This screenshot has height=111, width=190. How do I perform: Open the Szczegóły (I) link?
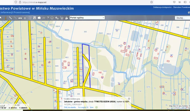pyautogui.click(x=83, y=107)
